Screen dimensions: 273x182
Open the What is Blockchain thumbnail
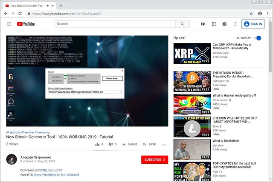pos(192,149)
